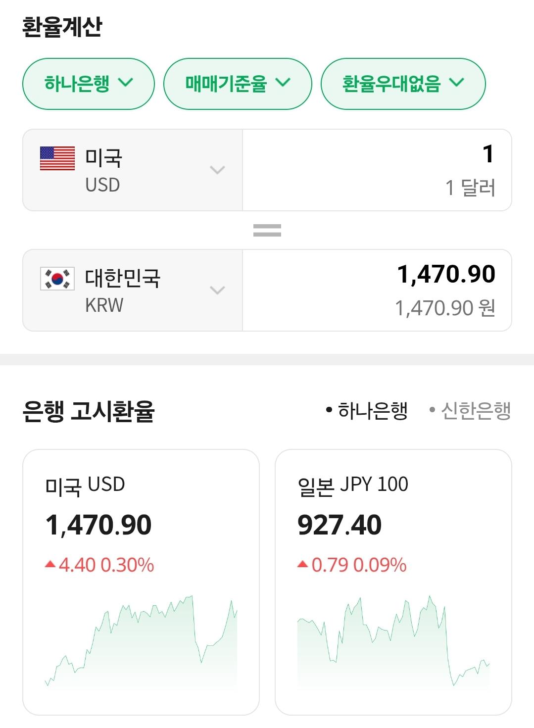Image resolution: width=534 pixels, height=728 pixels.
Task: Open the 매매기준율 rate type dropdown
Action: [237, 83]
